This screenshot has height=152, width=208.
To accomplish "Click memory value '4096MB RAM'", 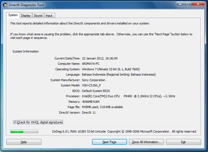I will [91, 102].
